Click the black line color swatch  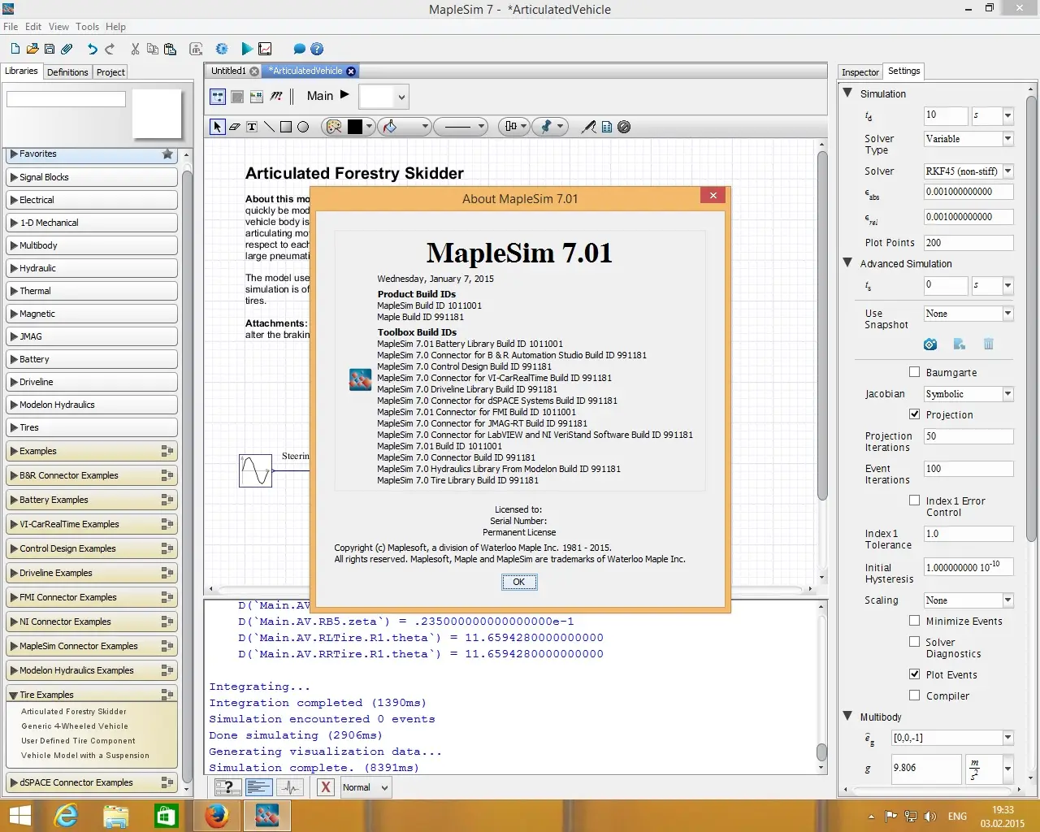(x=355, y=127)
